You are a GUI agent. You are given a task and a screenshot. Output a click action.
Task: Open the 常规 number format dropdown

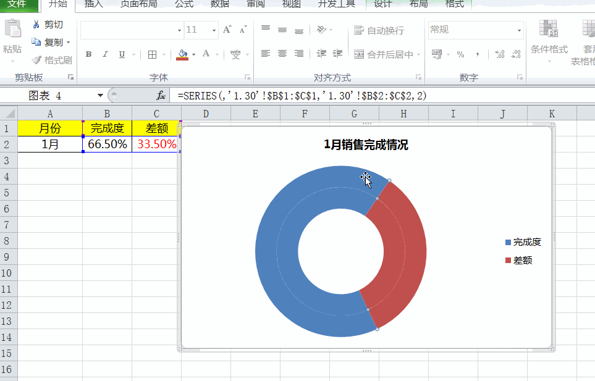[519, 30]
